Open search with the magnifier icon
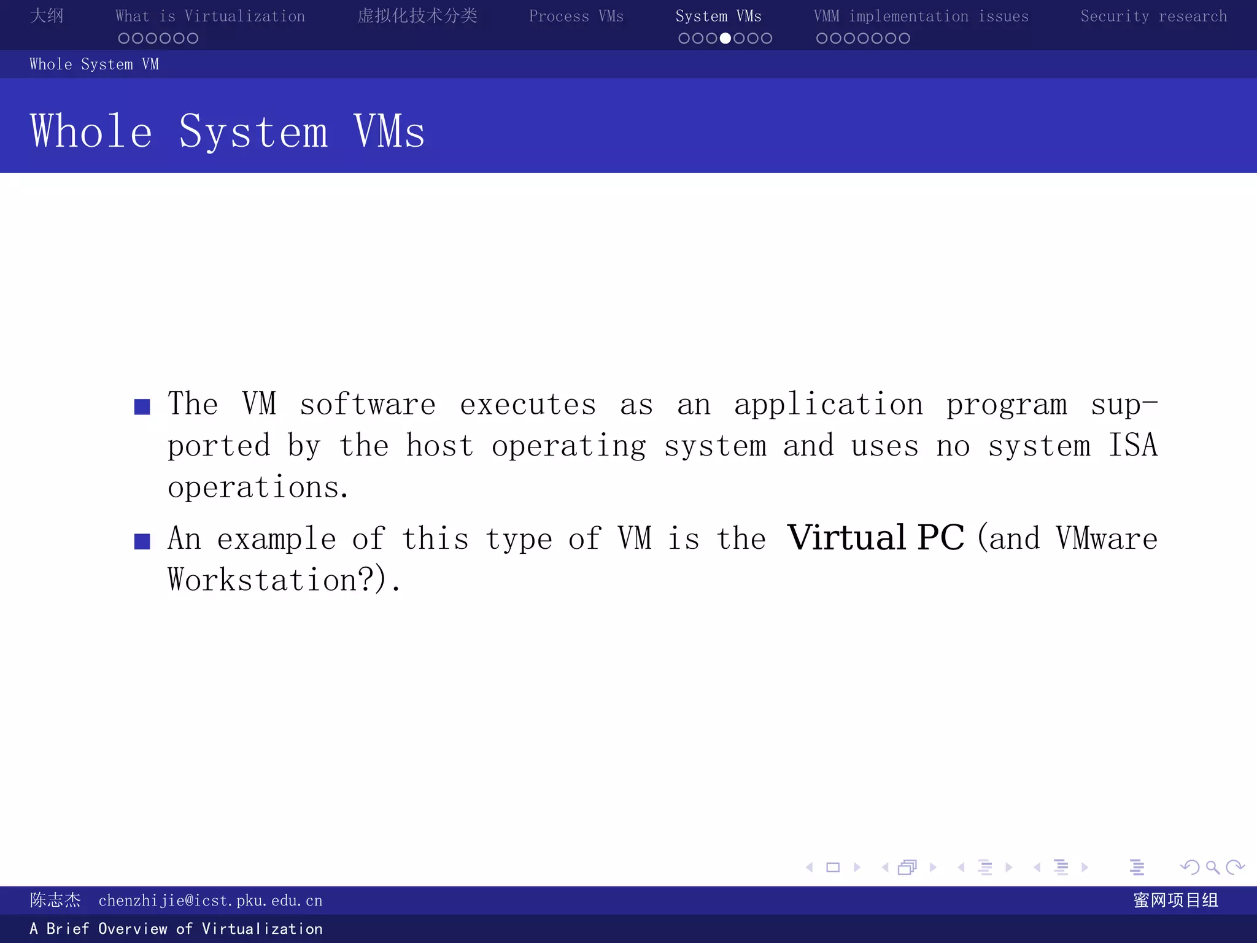The width and height of the screenshot is (1257, 943). click(x=1213, y=867)
